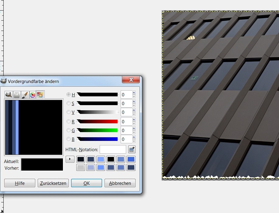Click into the R value field
Image resolution: width=279 pixels, height=213 pixels.
pos(126,122)
